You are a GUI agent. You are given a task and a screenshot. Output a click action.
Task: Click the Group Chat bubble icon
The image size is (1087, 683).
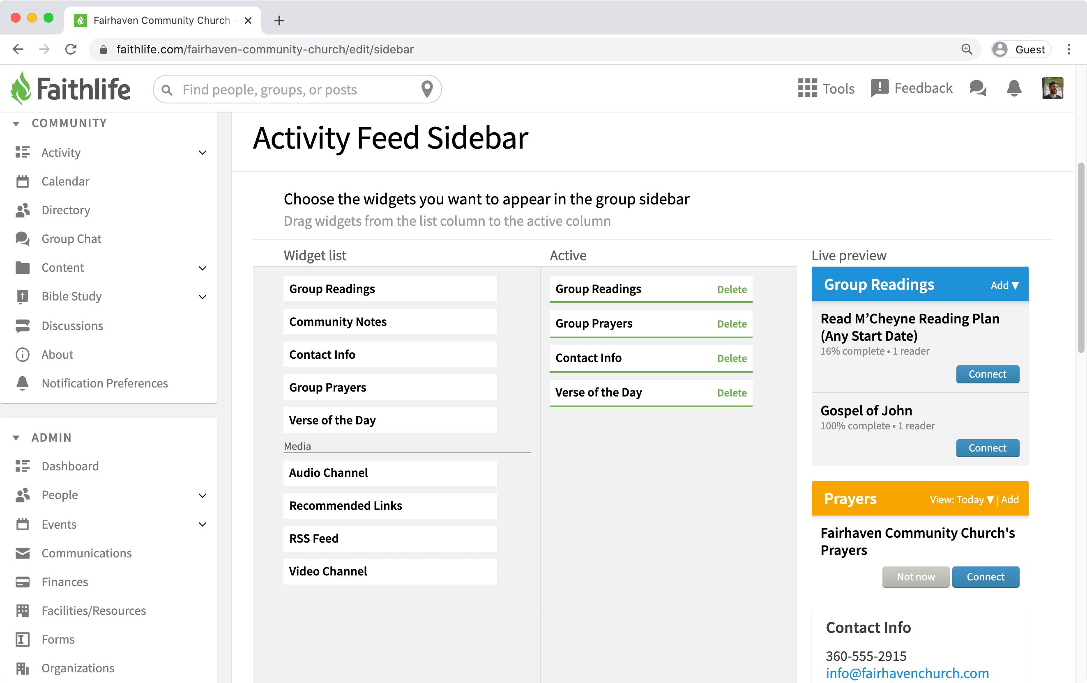[x=22, y=238]
